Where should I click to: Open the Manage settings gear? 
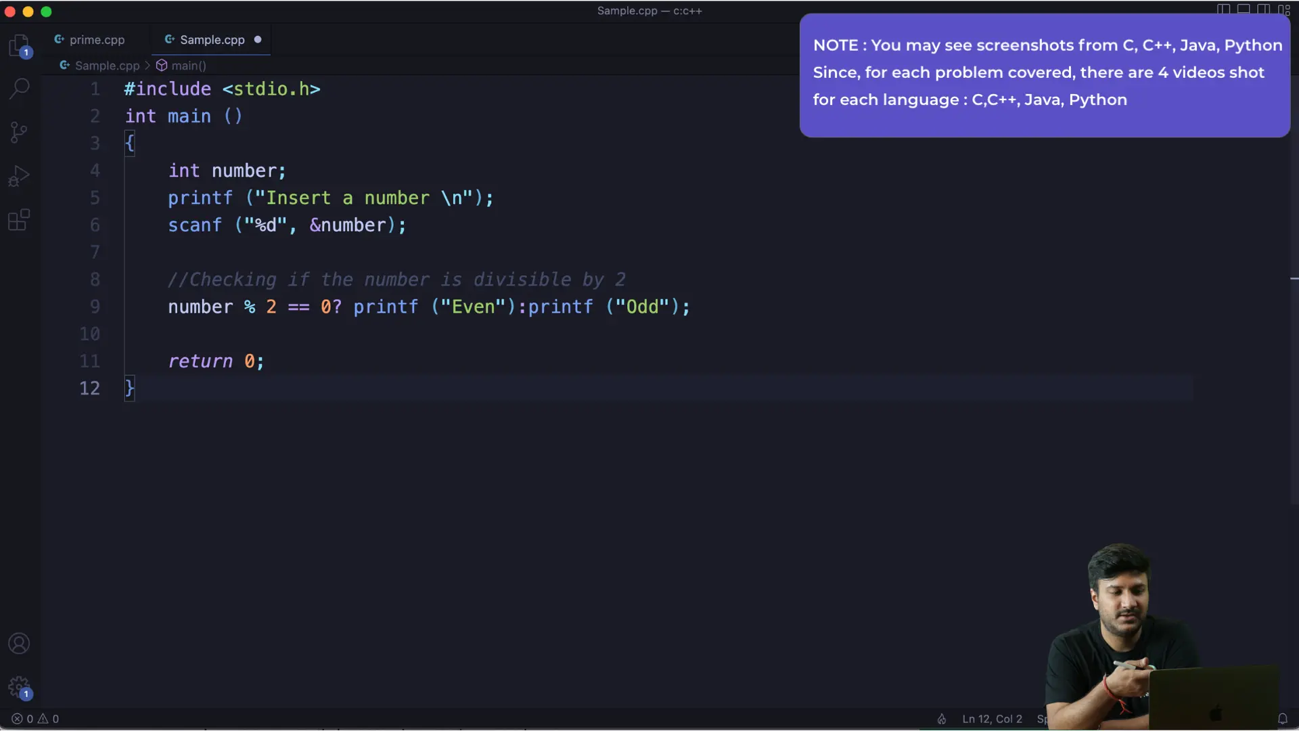[19, 687]
